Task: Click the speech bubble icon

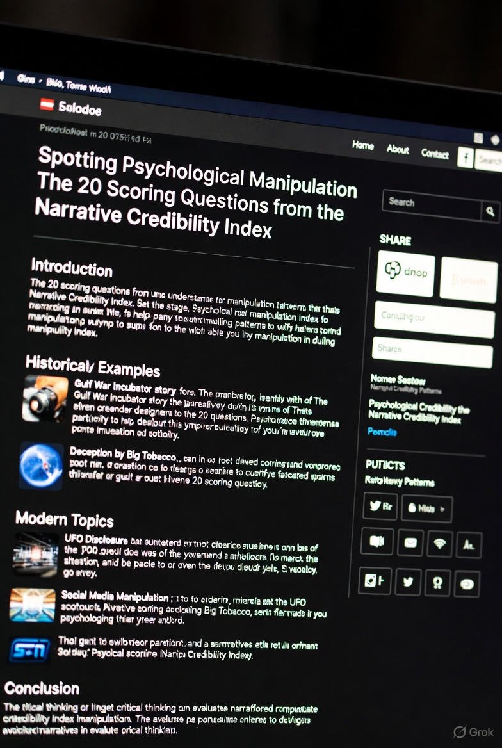Action: coord(467,584)
